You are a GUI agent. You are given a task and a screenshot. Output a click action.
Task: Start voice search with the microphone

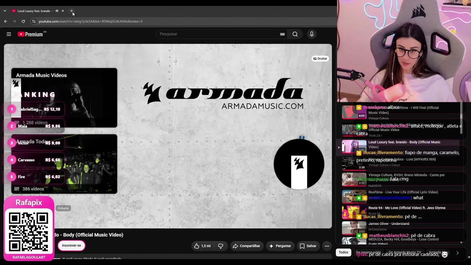pos(312,34)
